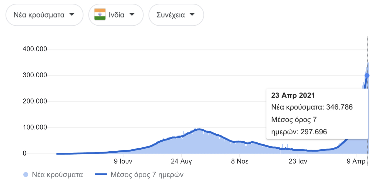Click the highlighted data point at 300.000
The image size is (374, 188).
click(x=367, y=75)
